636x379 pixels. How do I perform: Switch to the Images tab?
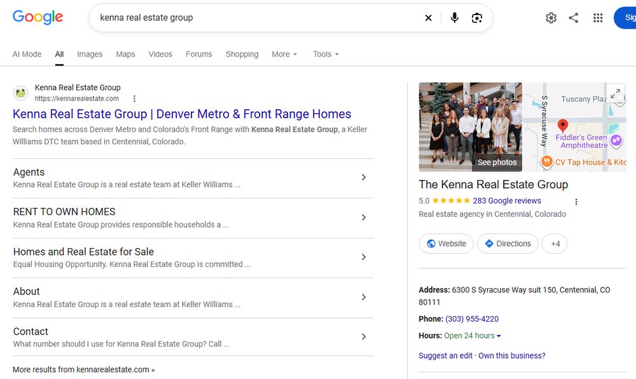(x=90, y=54)
